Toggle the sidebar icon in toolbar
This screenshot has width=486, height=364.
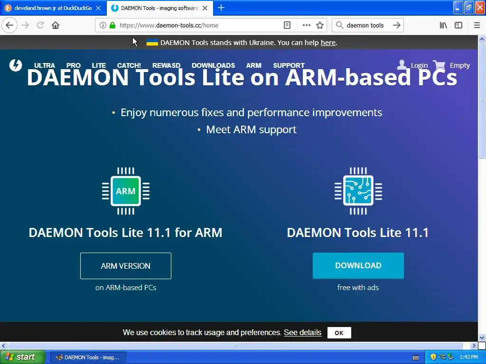tap(458, 26)
